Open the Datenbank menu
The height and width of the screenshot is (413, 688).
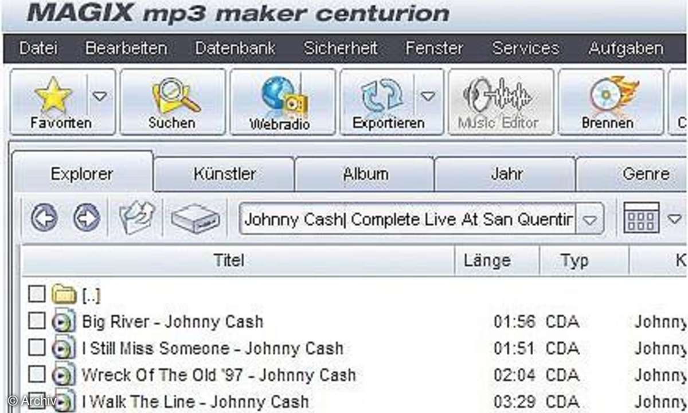pos(235,48)
